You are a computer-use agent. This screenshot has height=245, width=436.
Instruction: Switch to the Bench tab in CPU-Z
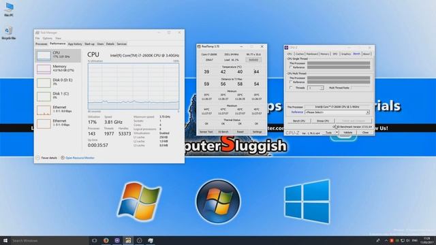[357, 54]
